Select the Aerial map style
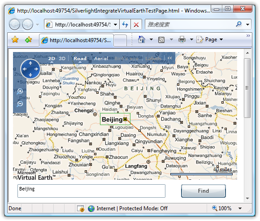Screen dimensions: 260x221 101,58
